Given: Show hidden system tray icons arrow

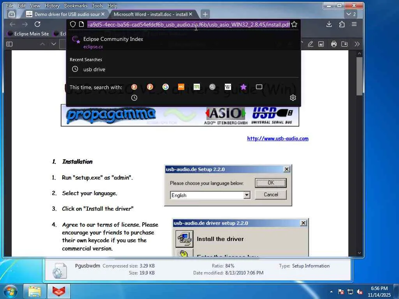Looking at the screenshot, I should tap(331, 292).
